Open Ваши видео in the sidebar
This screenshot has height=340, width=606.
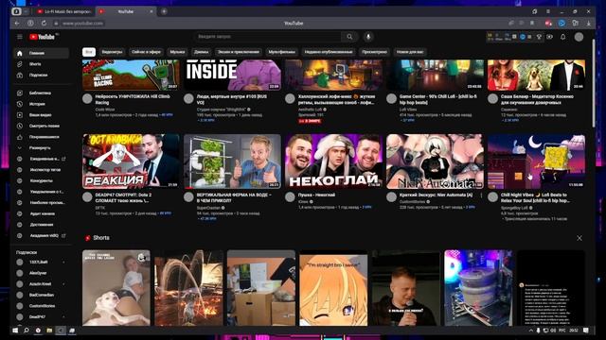coord(41,115)
